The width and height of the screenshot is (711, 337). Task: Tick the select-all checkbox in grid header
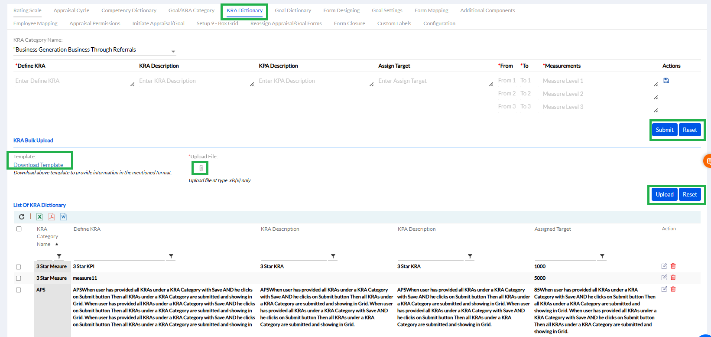pos(19,229)
